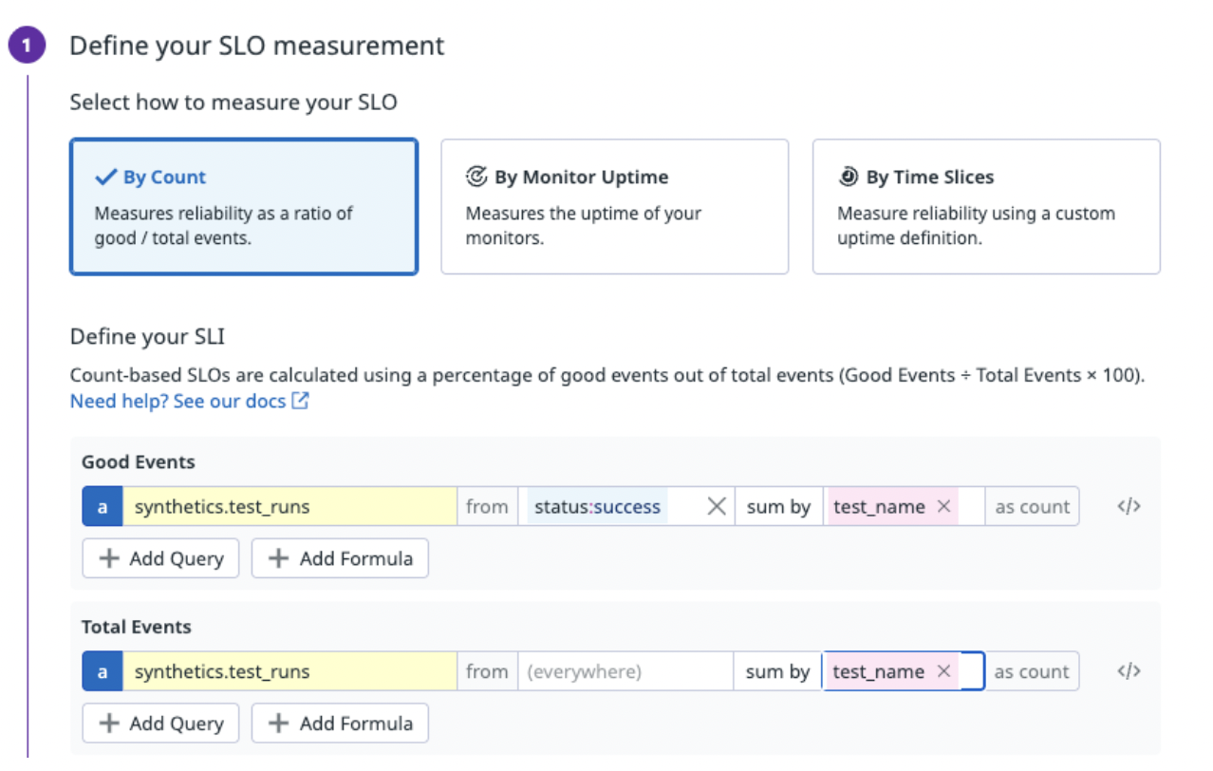Click the external link icon beside the docs link
The height and width of the screenshot is (771, 1213).
(300, 401)
